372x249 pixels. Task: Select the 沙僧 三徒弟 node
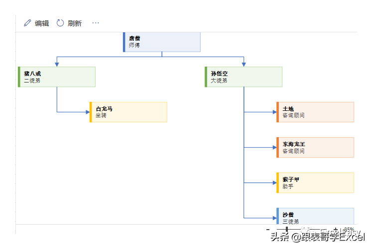[315, 216]
